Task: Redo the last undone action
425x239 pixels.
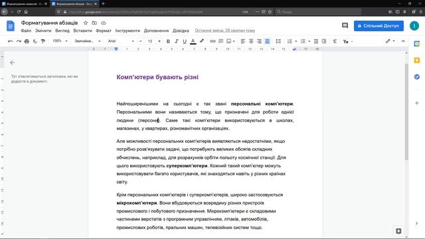Action: [19, 41]
